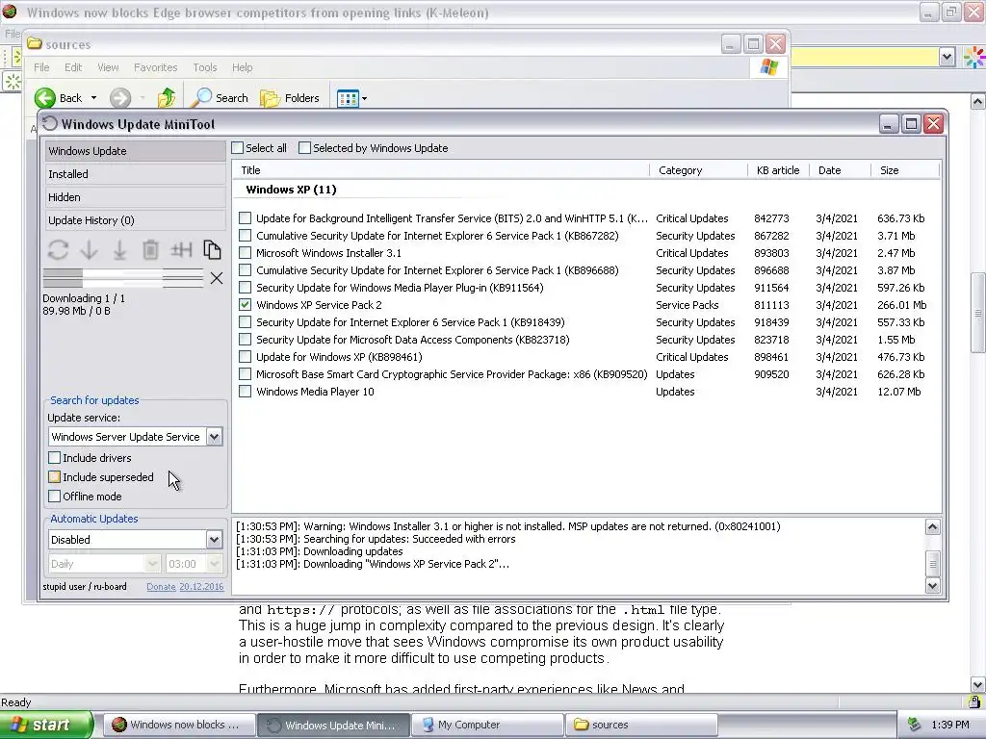
Task: Click the Search magnifier in sources window
Action: click(202, 98)
